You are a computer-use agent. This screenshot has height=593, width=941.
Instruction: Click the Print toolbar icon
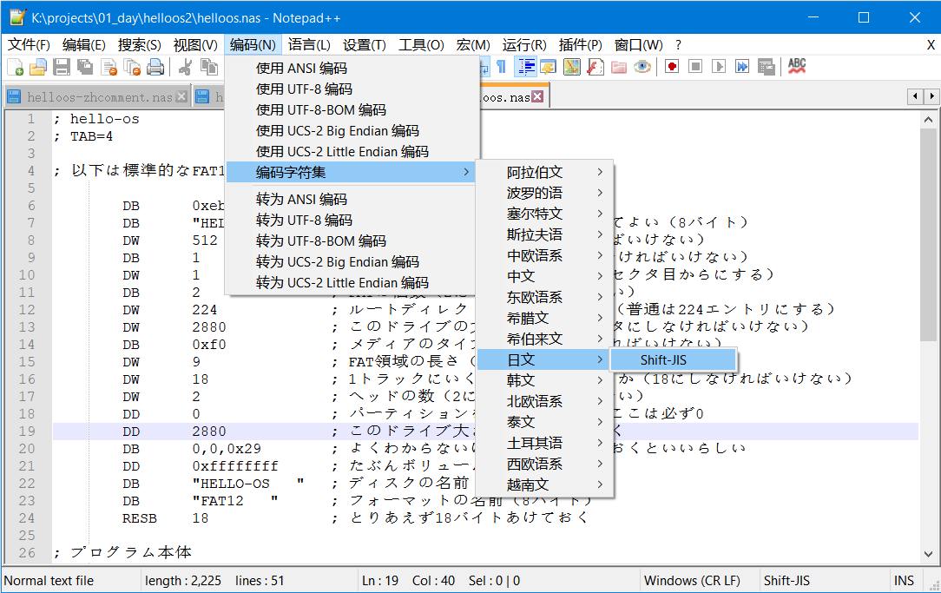tap(155, 67)
